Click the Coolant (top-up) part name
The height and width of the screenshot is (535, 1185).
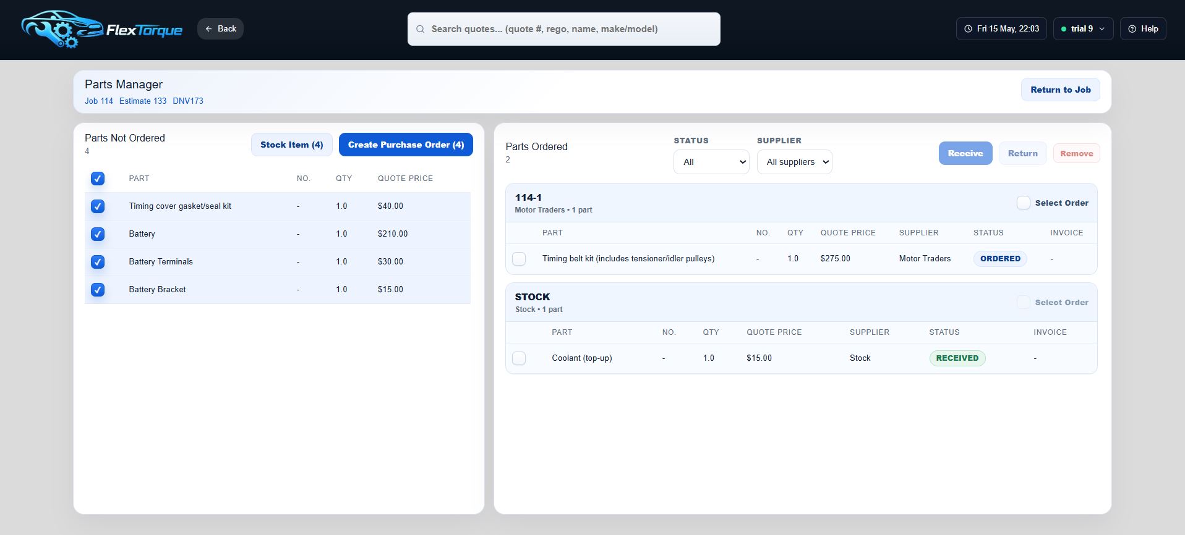582,358
